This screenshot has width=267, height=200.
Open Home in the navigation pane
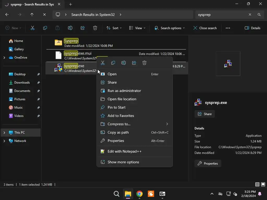[x=19, y=41]
